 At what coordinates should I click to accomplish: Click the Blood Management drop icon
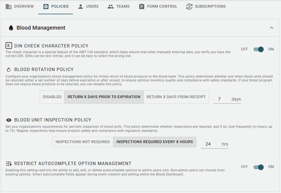coord(11,28)
